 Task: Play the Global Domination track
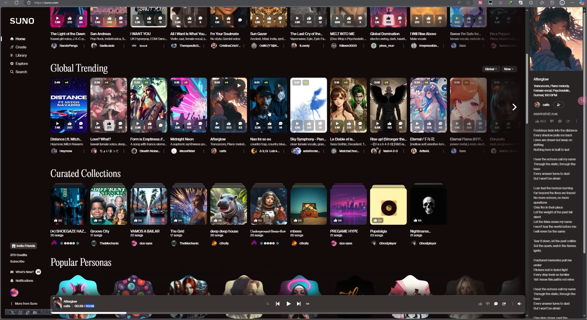click(377, 20)
